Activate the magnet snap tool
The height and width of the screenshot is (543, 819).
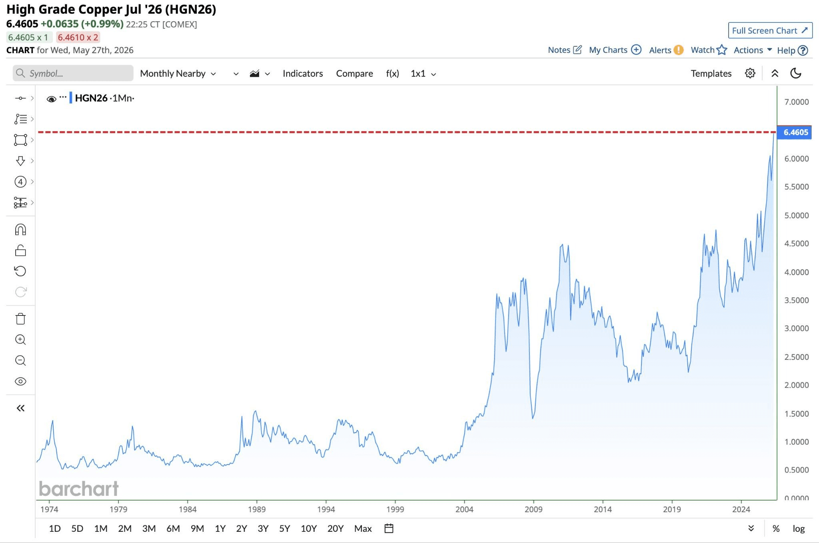pyautogui.click(x=20, y=230)
